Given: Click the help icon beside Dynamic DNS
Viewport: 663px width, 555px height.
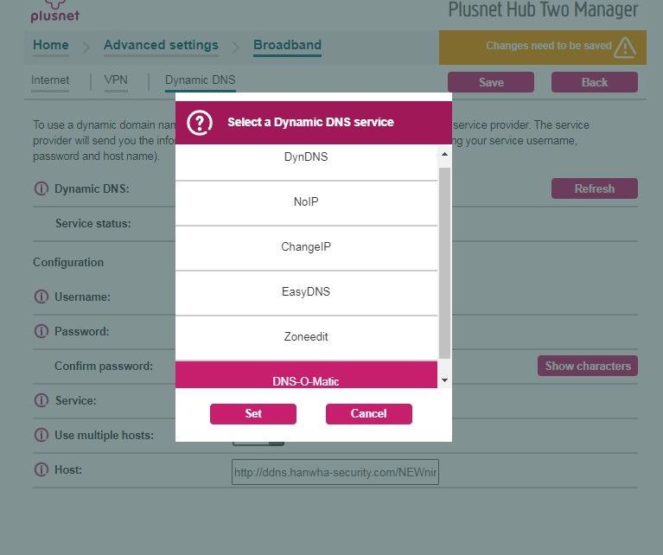Looking at the screenshot, I should click(x=41, y=188).
